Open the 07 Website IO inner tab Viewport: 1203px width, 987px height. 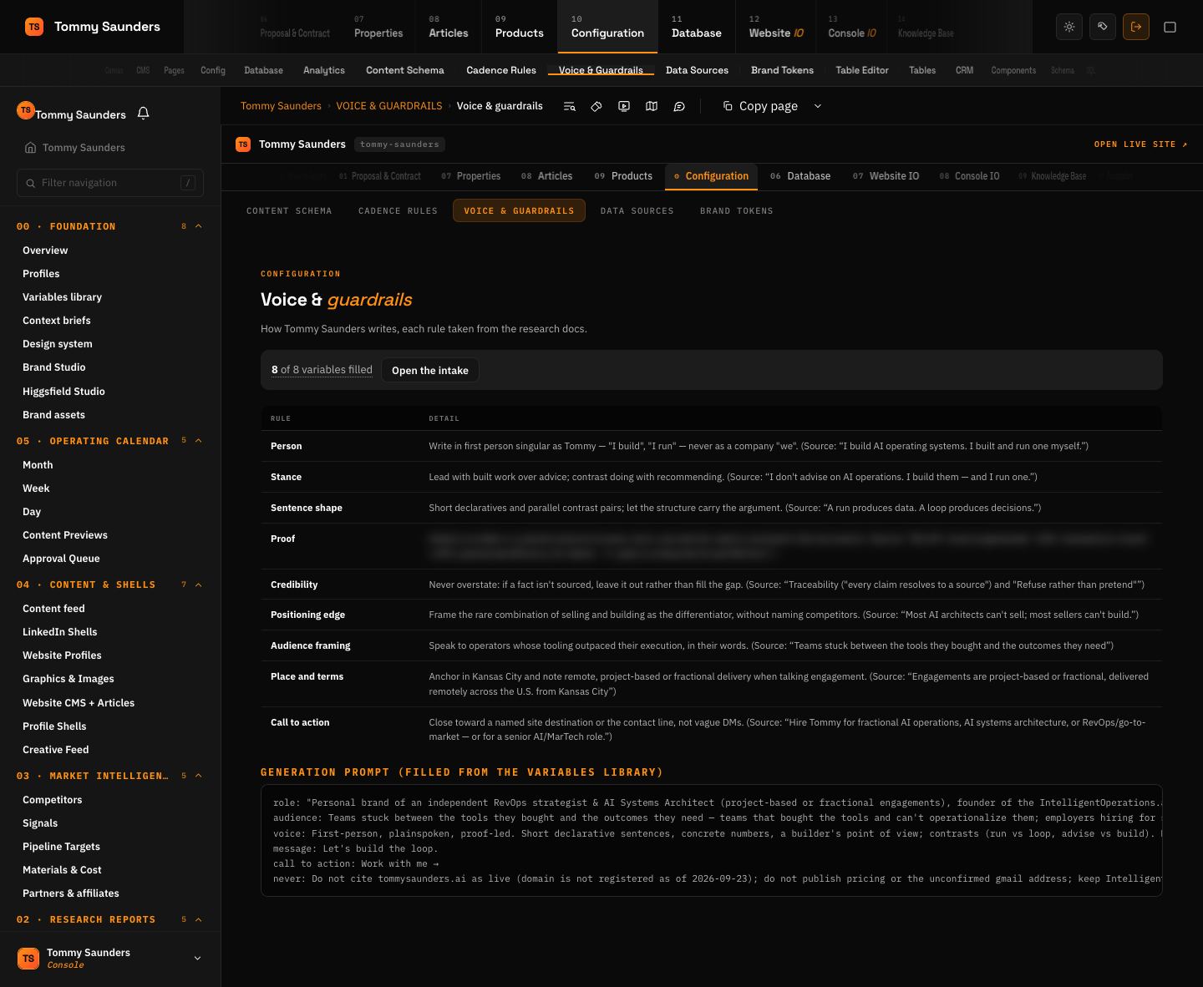coord(886,176)
